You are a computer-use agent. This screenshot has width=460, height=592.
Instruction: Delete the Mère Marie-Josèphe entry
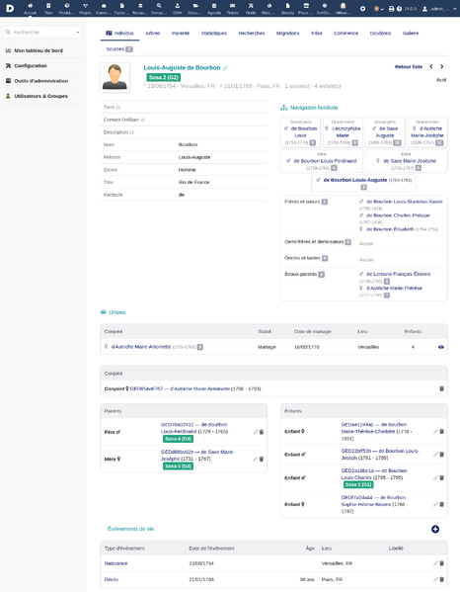coord(262,460)
